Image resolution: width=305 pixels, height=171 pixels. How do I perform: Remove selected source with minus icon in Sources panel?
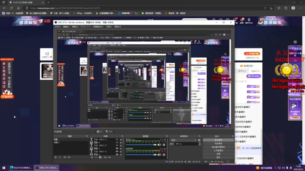96,157
